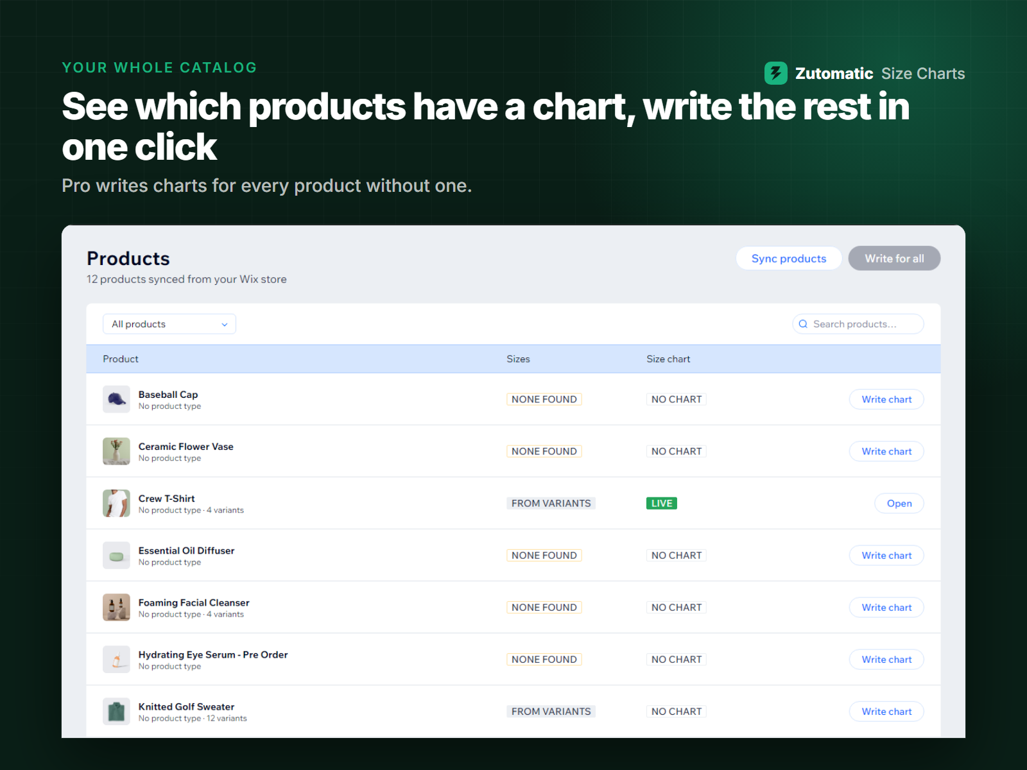Viewport: 1027px width, 770px height.
Task: Click NO CHART badge on Hydrating Eye Serum row
Action: click(677, 659)
